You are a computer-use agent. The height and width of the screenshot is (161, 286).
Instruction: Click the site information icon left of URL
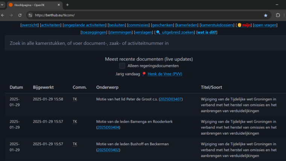(x=30, y=15)
